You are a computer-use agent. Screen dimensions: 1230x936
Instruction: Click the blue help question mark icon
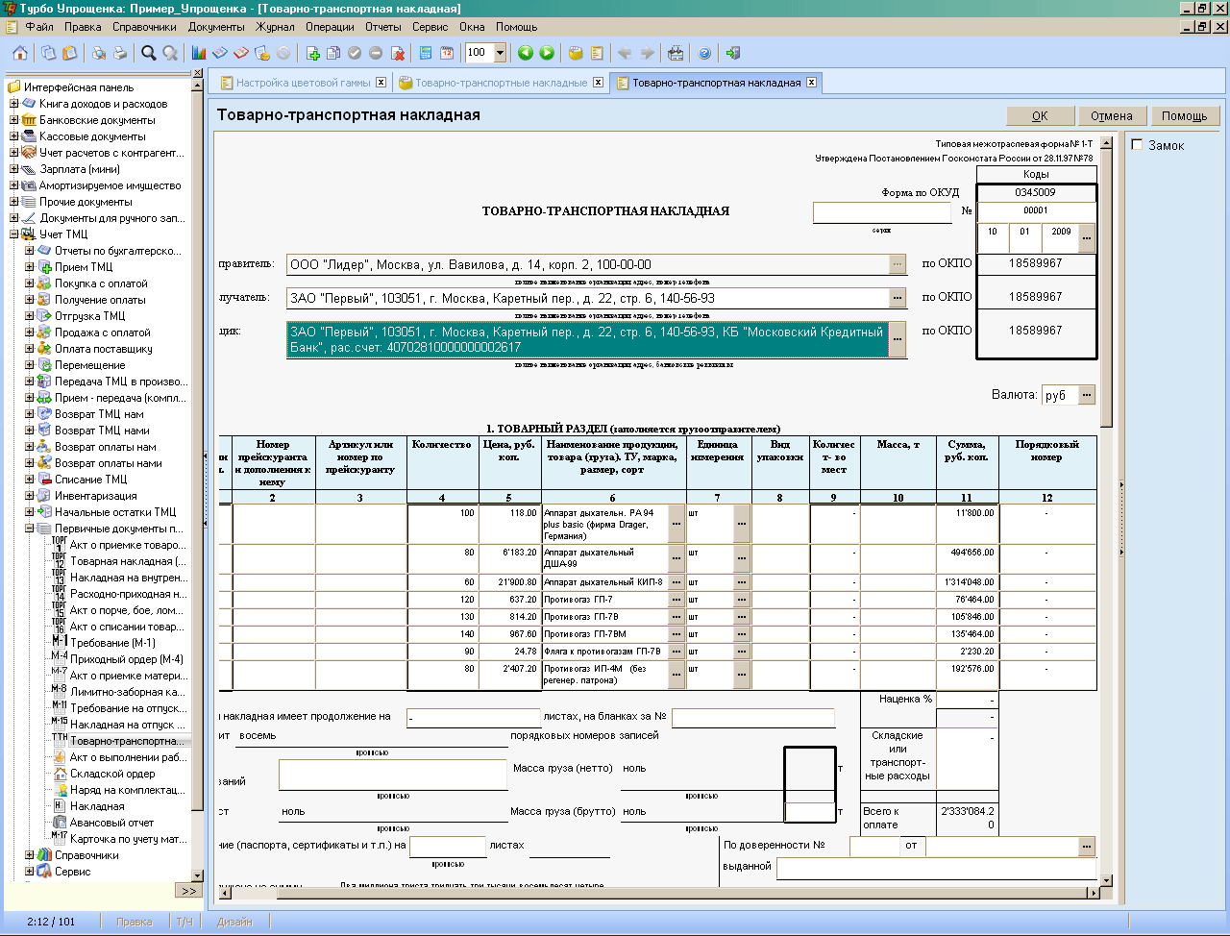(704, 54)
